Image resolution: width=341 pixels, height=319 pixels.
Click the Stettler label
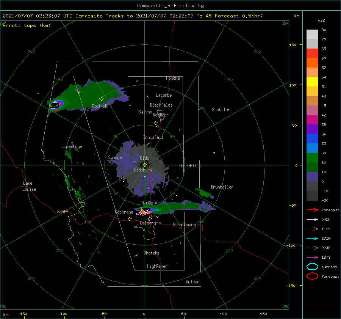(x=221, y=110)
